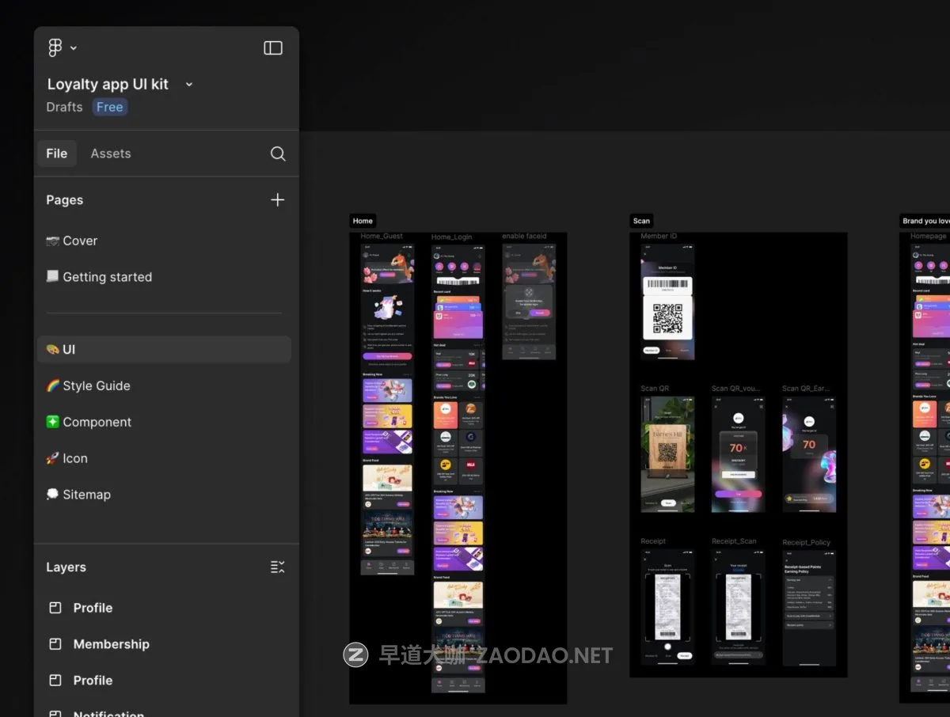
Task: Toggle the sidebar panel minimize icon
Action: 272,48
